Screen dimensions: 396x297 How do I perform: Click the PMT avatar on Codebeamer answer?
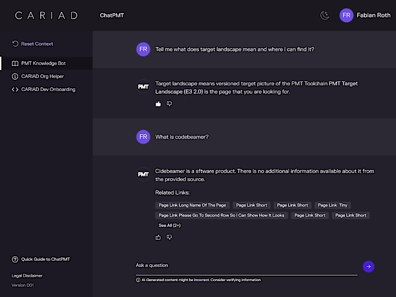(143, 174)
